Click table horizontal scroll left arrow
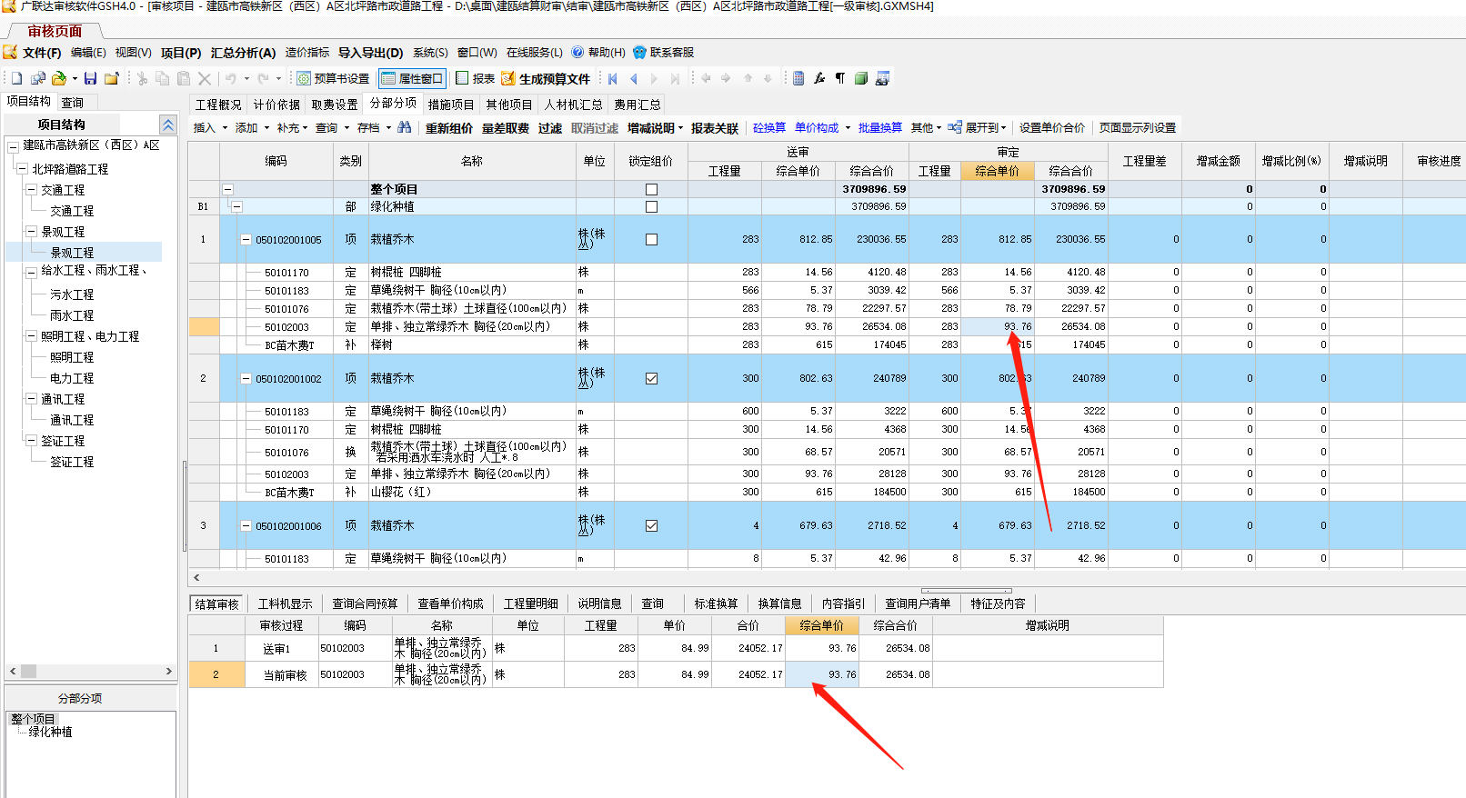 pyautogui.click(x=196, y=577)
